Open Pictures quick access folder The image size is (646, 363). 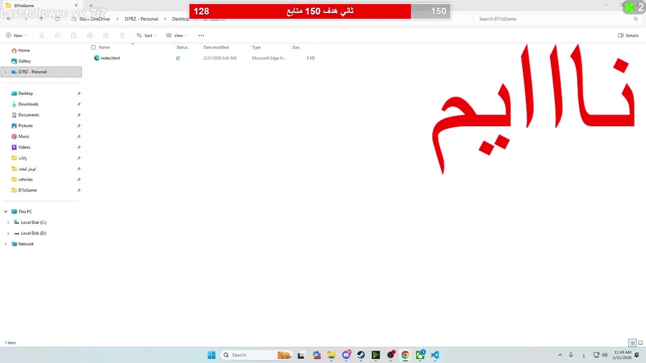click(x=25, y=126)
